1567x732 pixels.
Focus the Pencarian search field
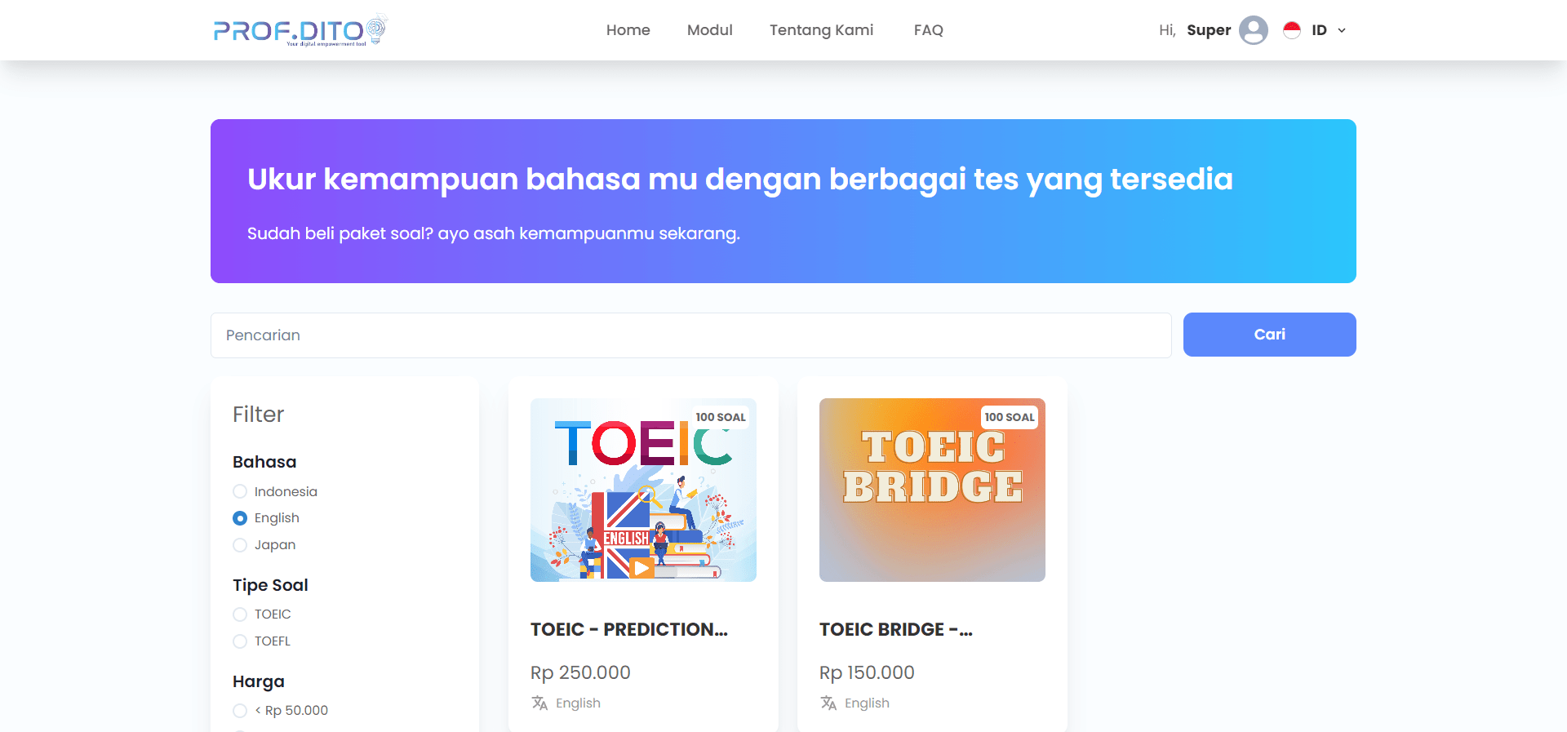click(691, 335)
